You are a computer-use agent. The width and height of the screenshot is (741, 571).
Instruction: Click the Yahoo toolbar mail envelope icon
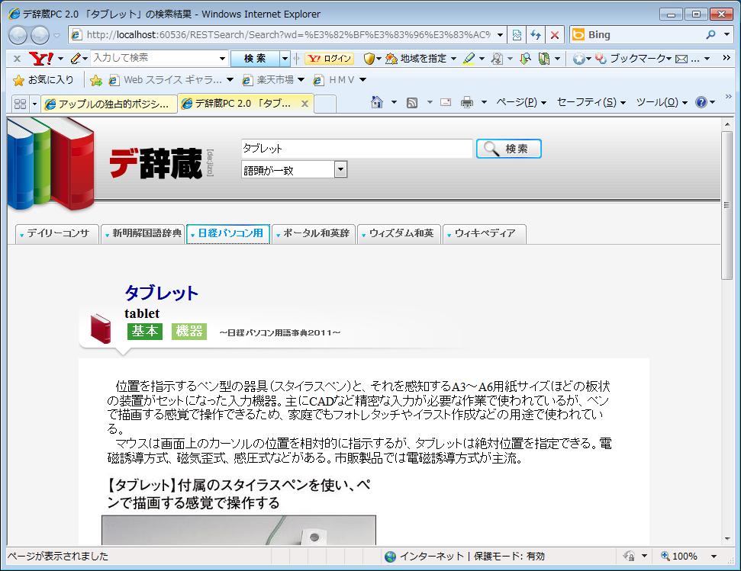pos(681,59)
